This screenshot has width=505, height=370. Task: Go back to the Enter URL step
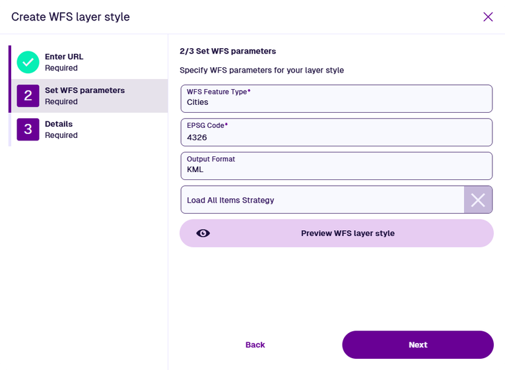point(64,57)
